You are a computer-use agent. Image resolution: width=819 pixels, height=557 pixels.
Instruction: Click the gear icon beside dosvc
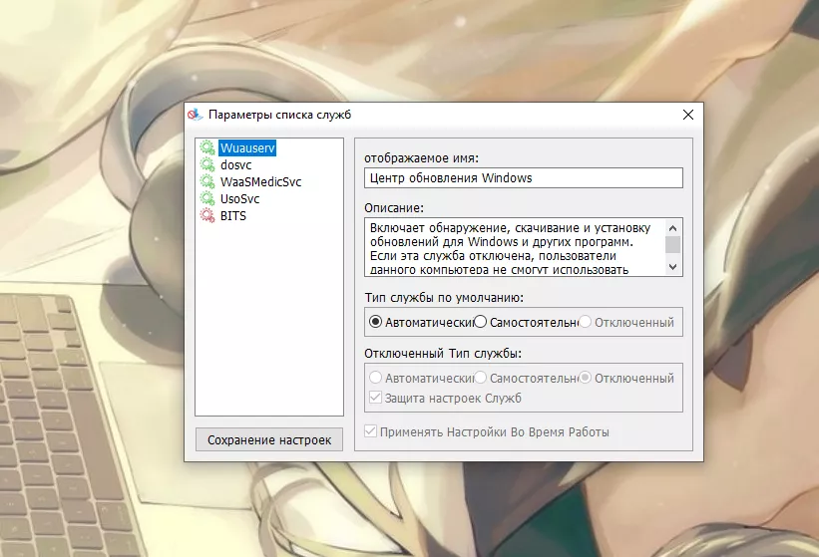pyautogui.click(x=207, y=164)
